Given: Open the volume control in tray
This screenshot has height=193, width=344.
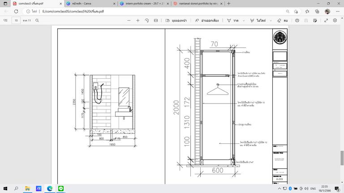Looking at the screenshot, I should (306, 189).
